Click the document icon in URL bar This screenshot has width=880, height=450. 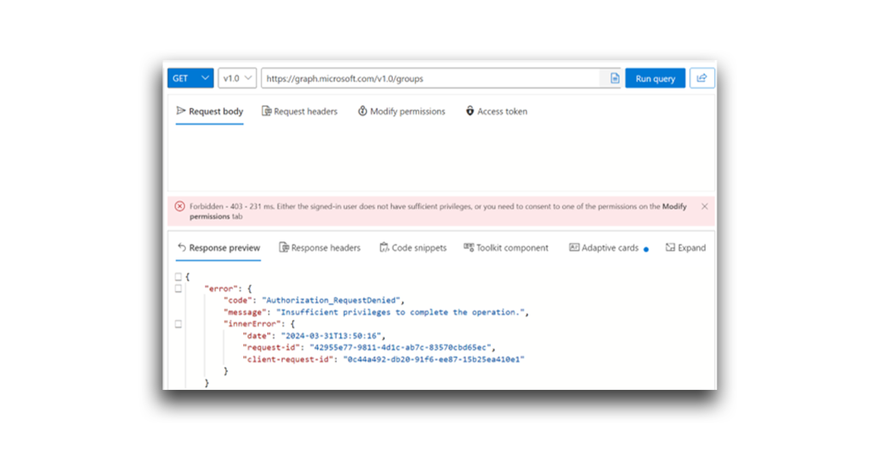pyautogui.click(x=614, y=78)
